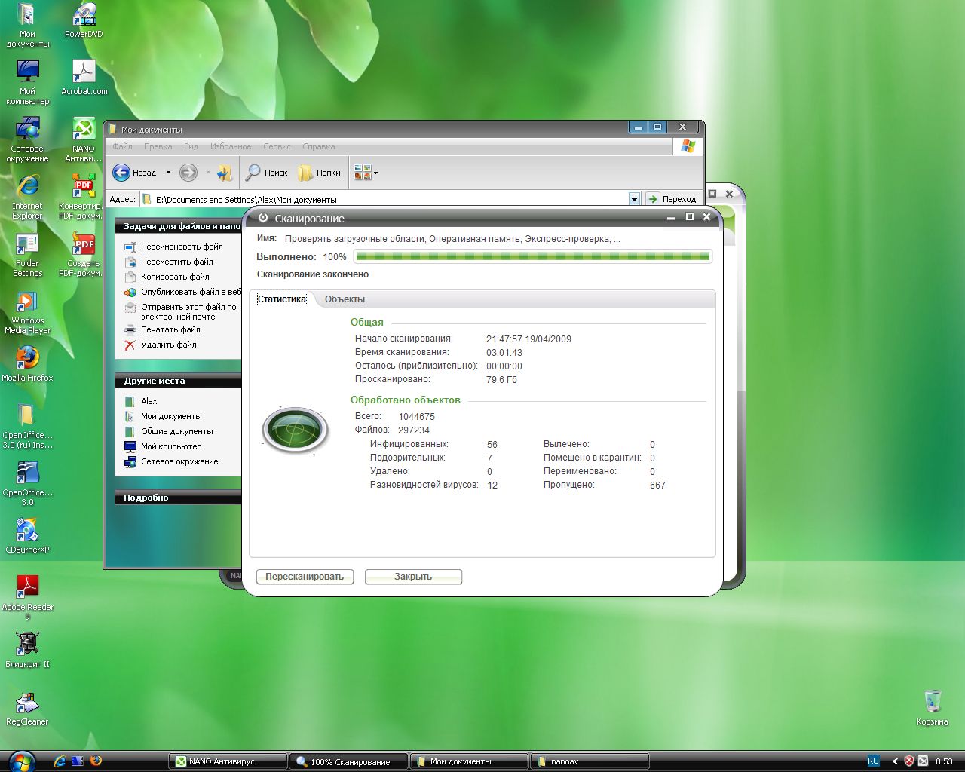Click Переместить файл task link
This screenshot has height=772, width=965.
click(177, 262)
